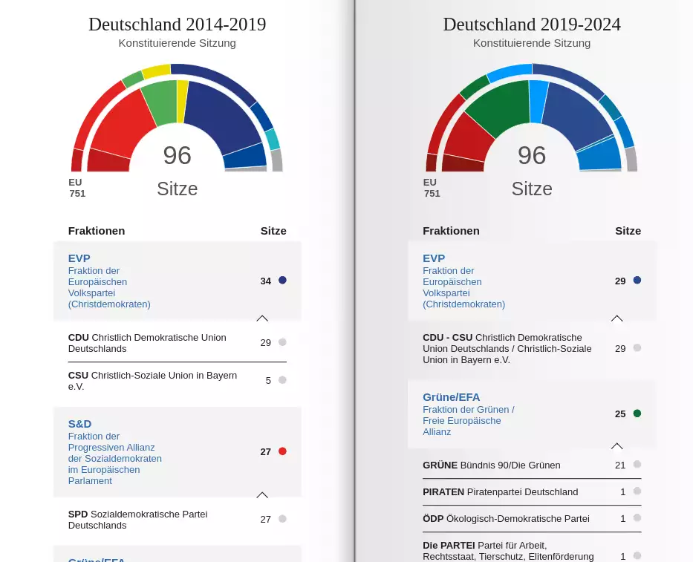Collapse the EVP group in the 2019-2024 panel
Image resolution: width=693 pixels, height=562 pixels.
pyautogui.click(x=616, y=318)
